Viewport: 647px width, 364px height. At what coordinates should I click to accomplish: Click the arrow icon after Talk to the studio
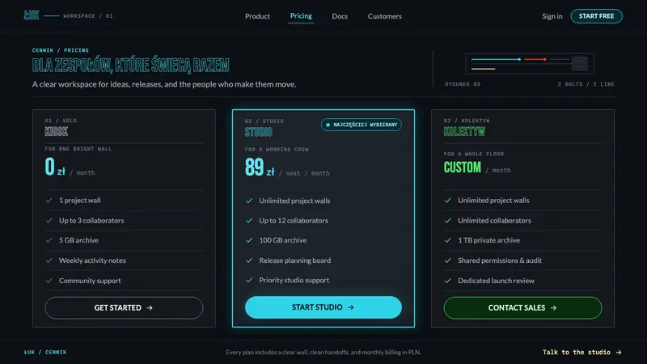[619, 352]
